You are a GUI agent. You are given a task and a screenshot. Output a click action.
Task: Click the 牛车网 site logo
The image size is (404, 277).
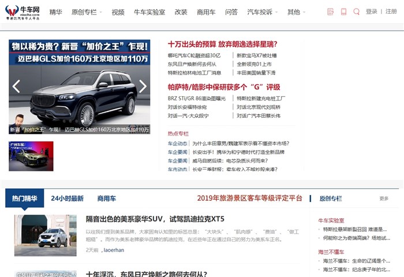[23, 12]
